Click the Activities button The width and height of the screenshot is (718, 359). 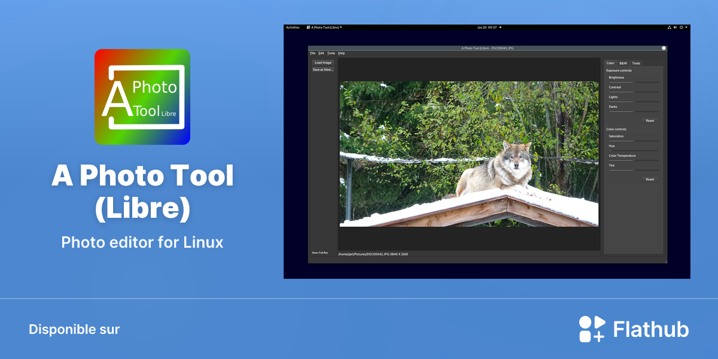[x=293, y=28]
